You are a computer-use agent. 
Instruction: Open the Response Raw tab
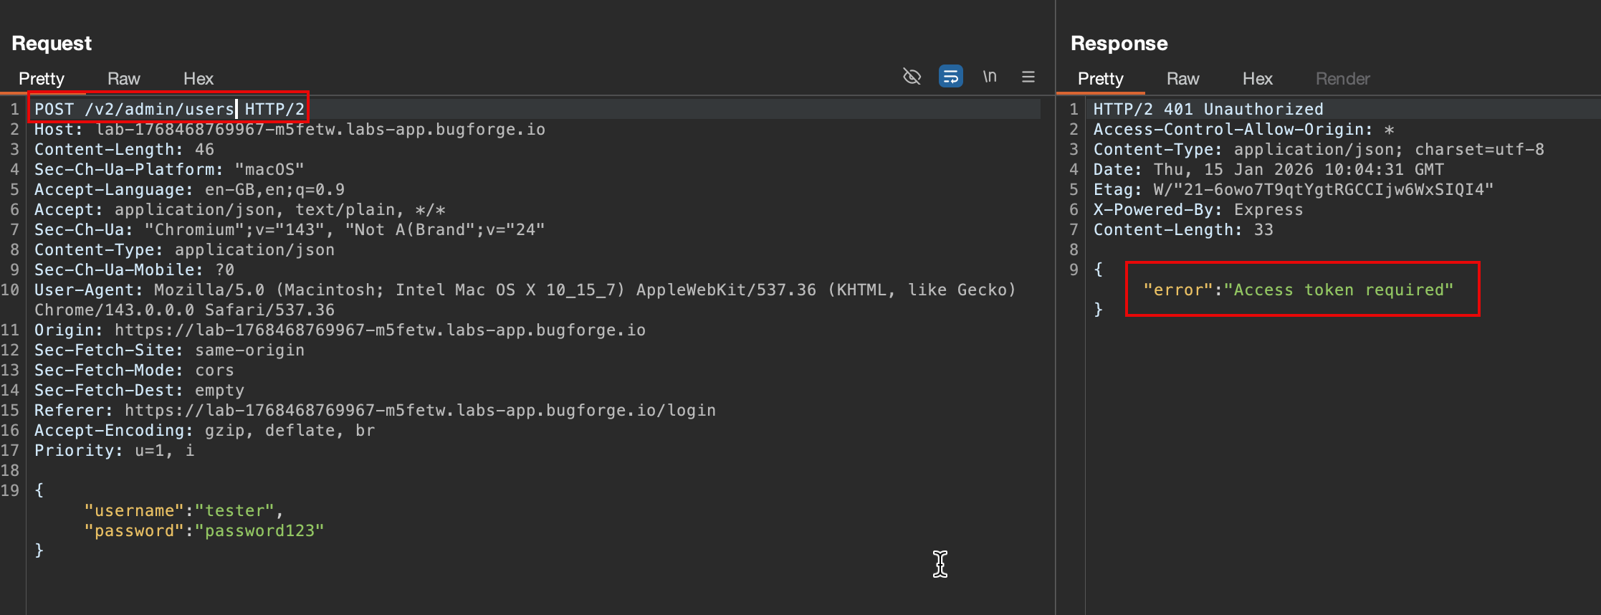click(x=1182, y=79)
